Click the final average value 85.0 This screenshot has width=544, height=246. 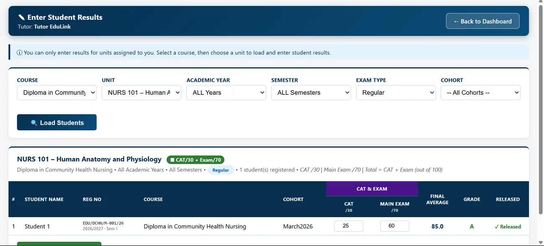[437, 226]
